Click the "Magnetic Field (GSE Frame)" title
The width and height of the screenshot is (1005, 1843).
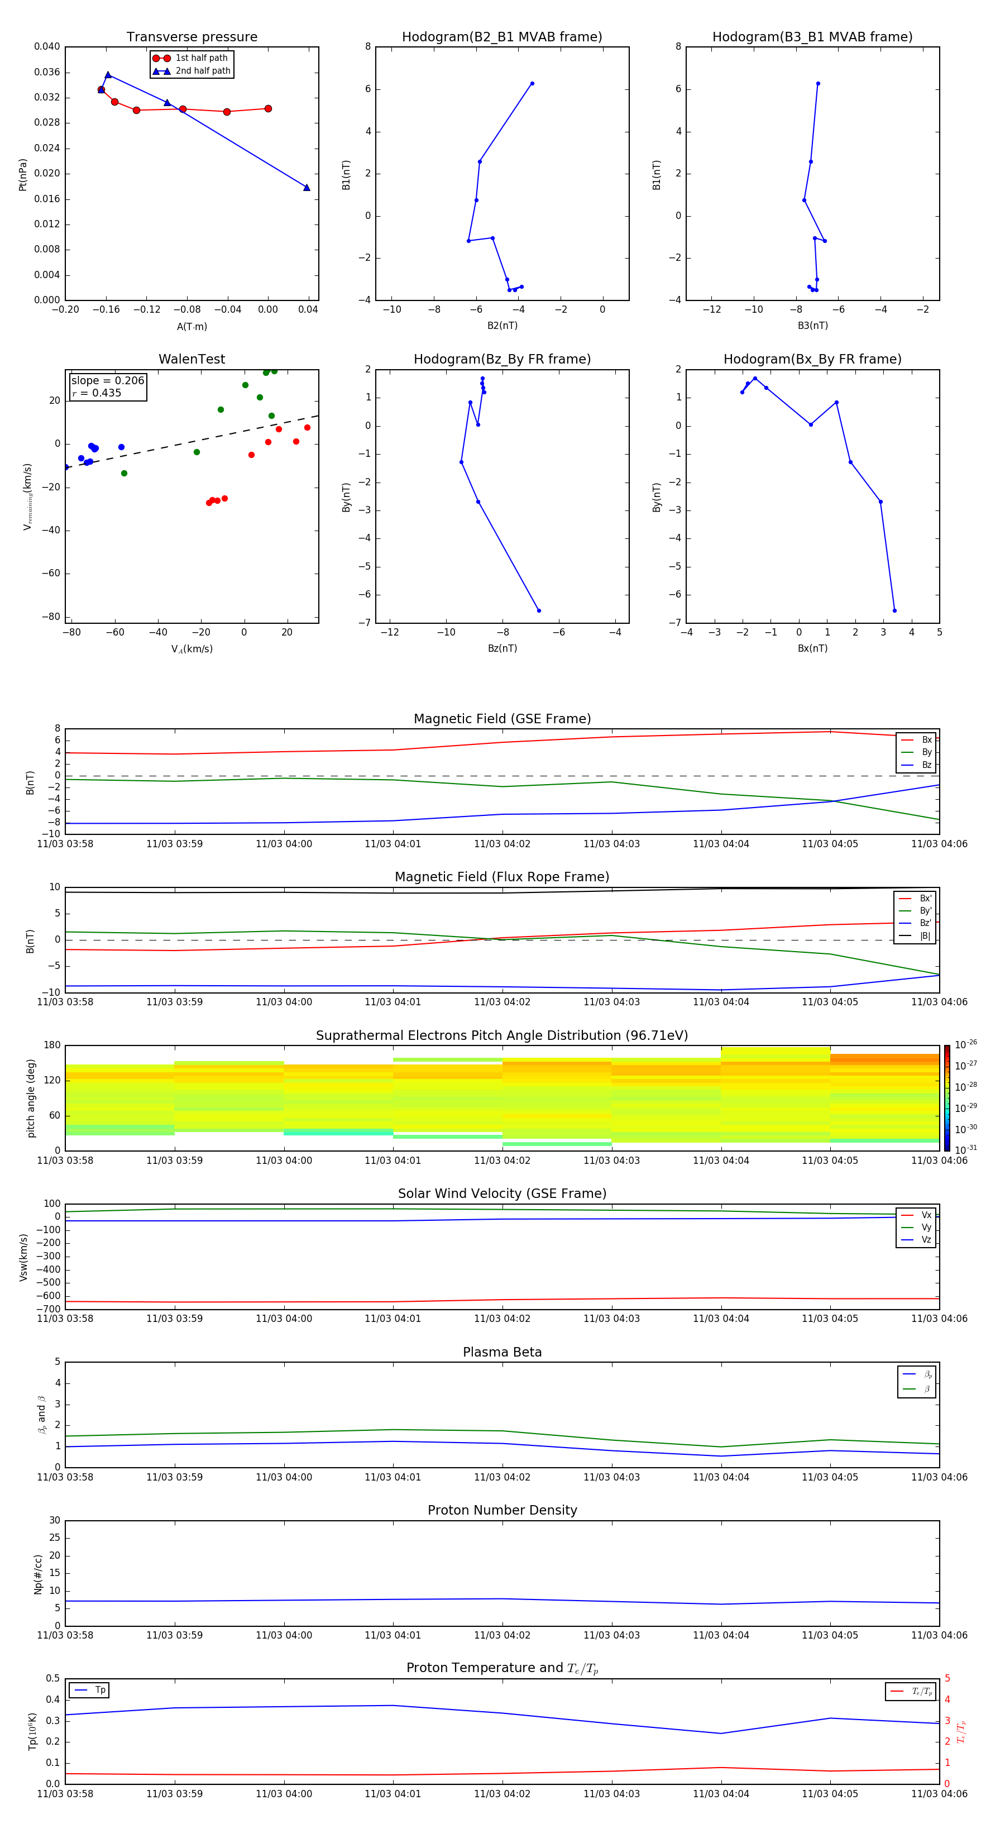point(502,719)
